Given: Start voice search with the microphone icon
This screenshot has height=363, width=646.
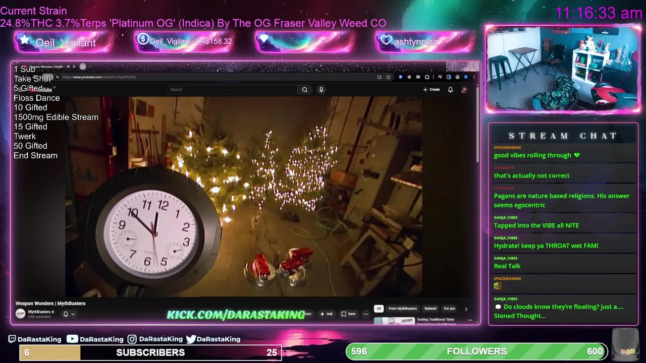Looking at the screenshot, I should 321,89.
